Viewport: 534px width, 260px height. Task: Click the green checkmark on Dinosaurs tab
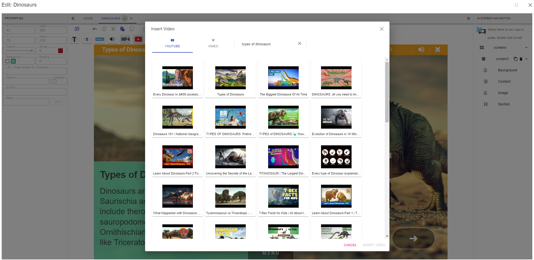125,18
